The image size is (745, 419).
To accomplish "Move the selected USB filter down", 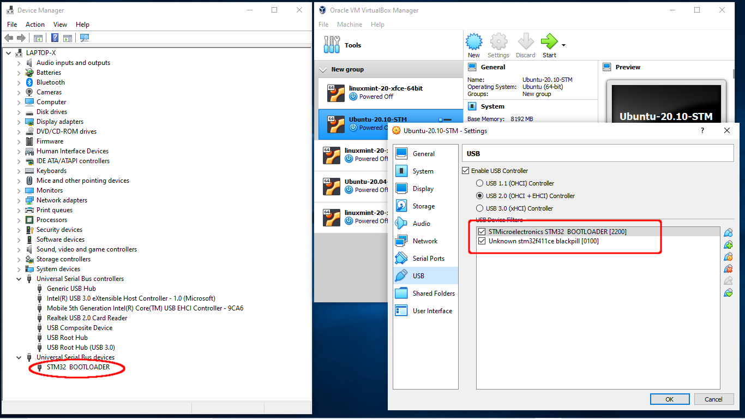I will (728, 293).
